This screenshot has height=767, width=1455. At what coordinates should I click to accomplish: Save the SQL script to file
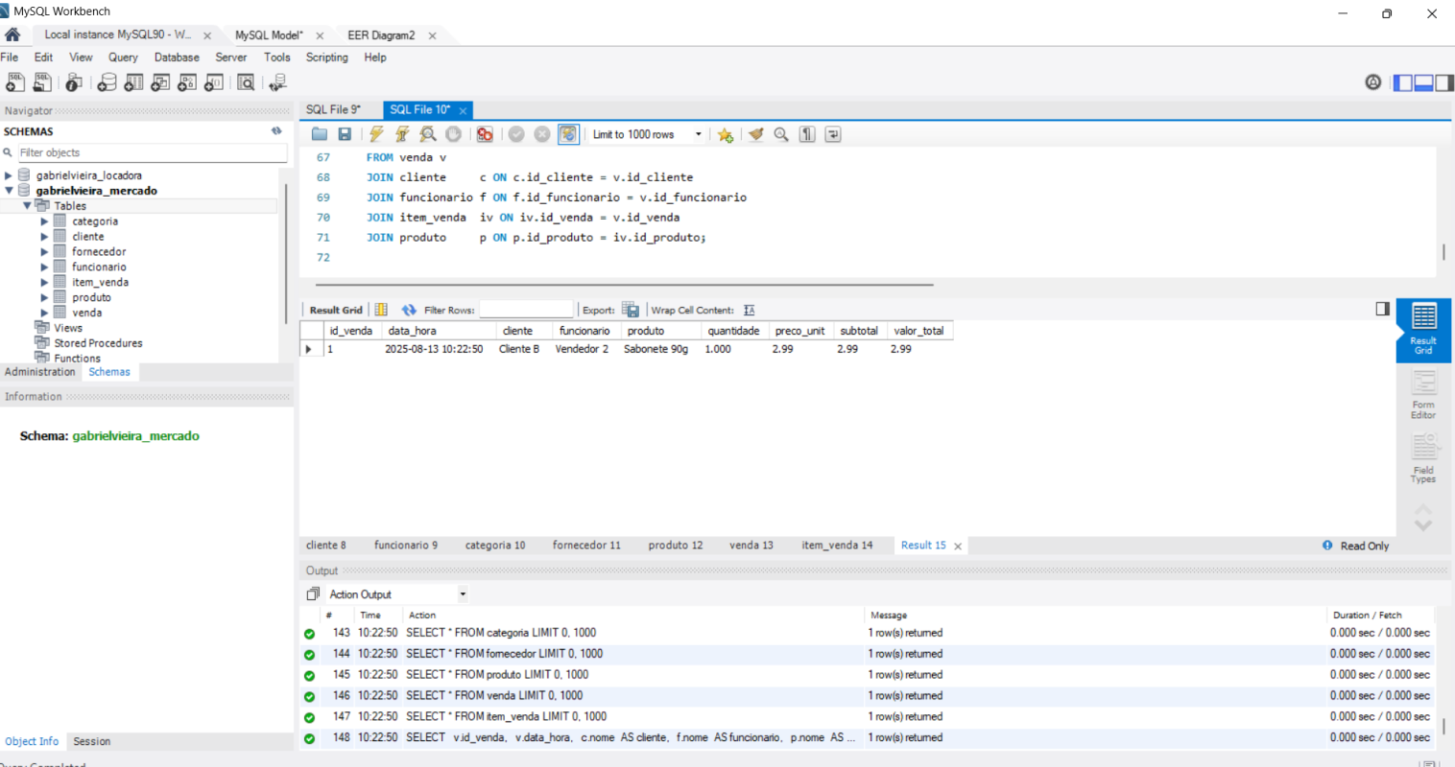[x=345, y=134]
